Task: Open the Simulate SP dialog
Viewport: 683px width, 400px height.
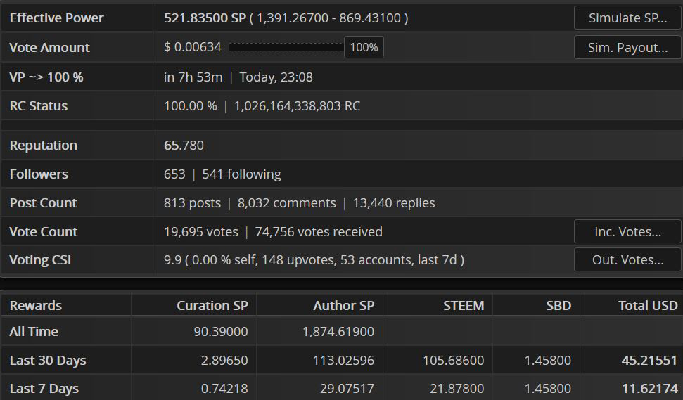Action: (627, 18)
